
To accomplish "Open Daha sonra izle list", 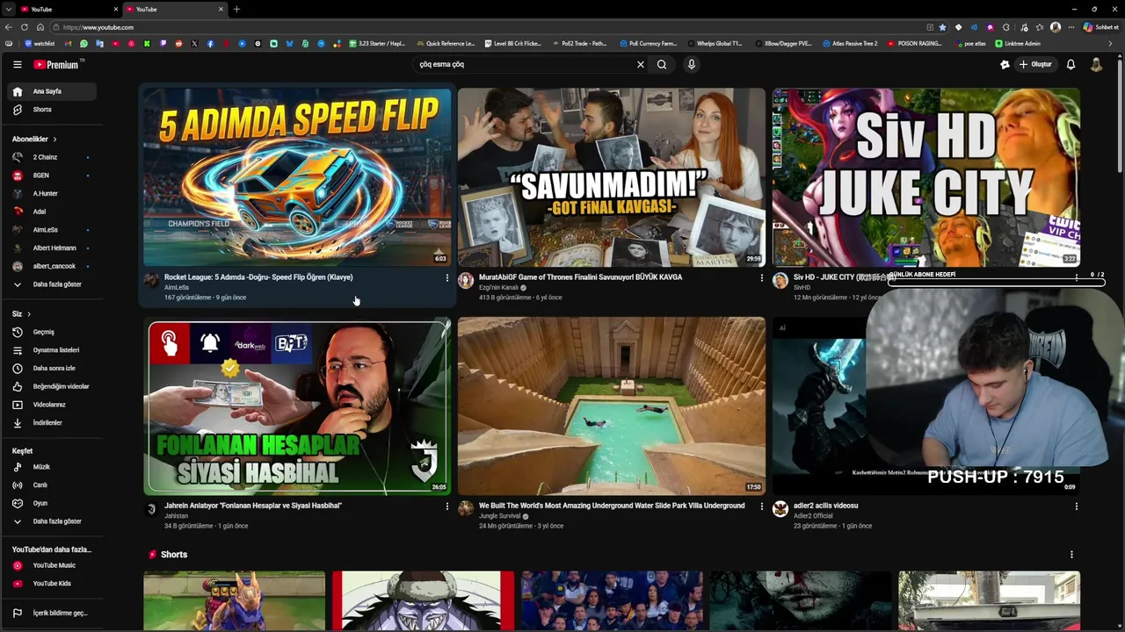I will 52,368.
